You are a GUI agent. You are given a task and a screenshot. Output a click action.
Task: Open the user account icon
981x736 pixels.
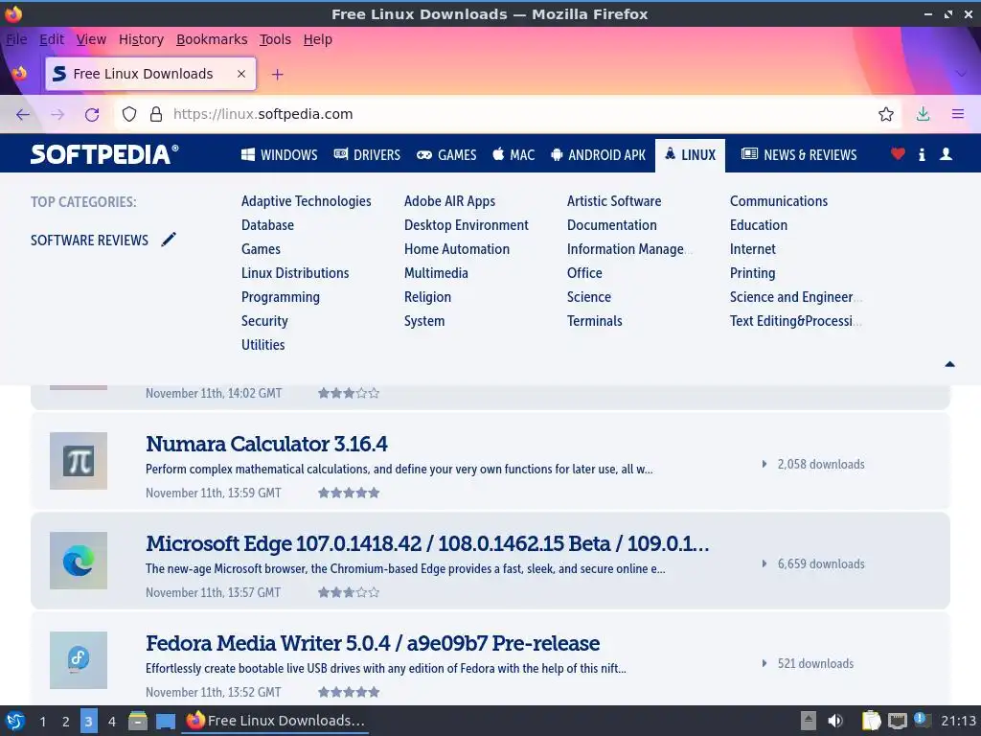(x=946, y=154)
